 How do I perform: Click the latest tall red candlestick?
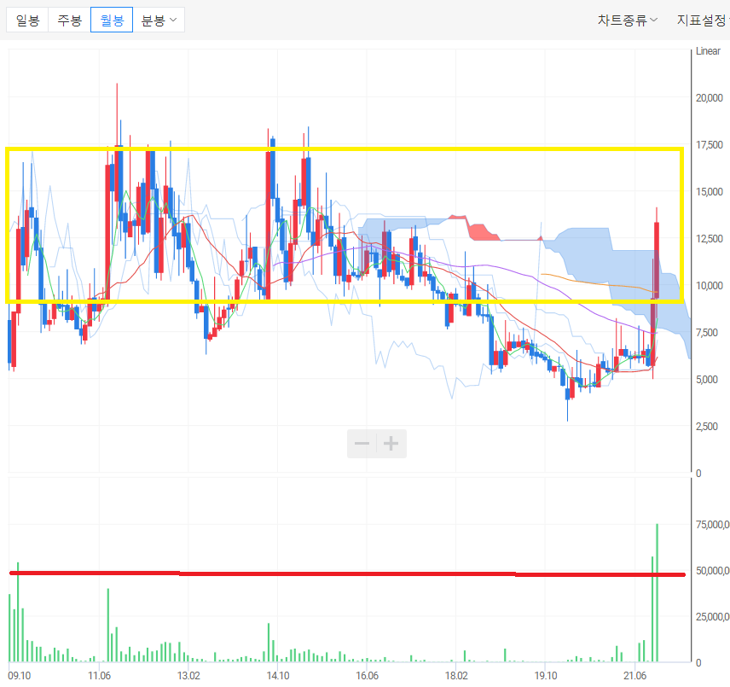[x=657, y=261]
